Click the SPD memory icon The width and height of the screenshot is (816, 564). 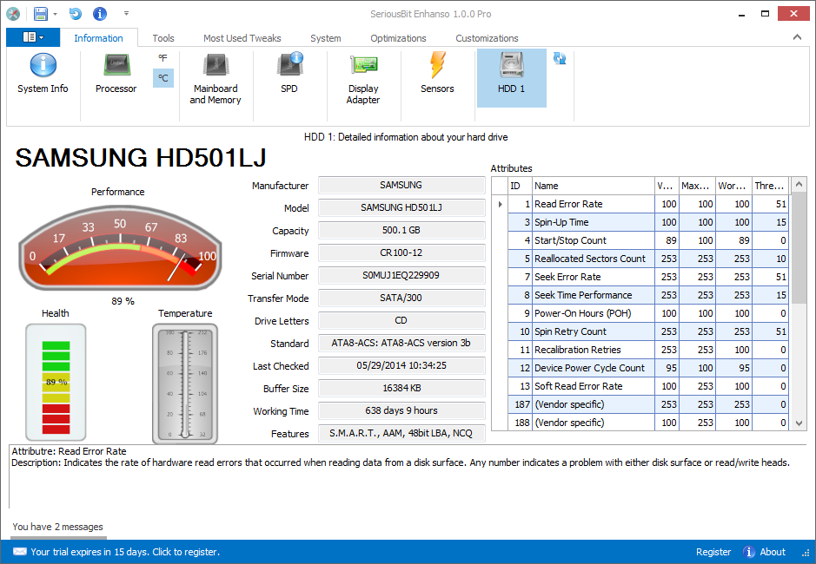click(x=289, y=75)
